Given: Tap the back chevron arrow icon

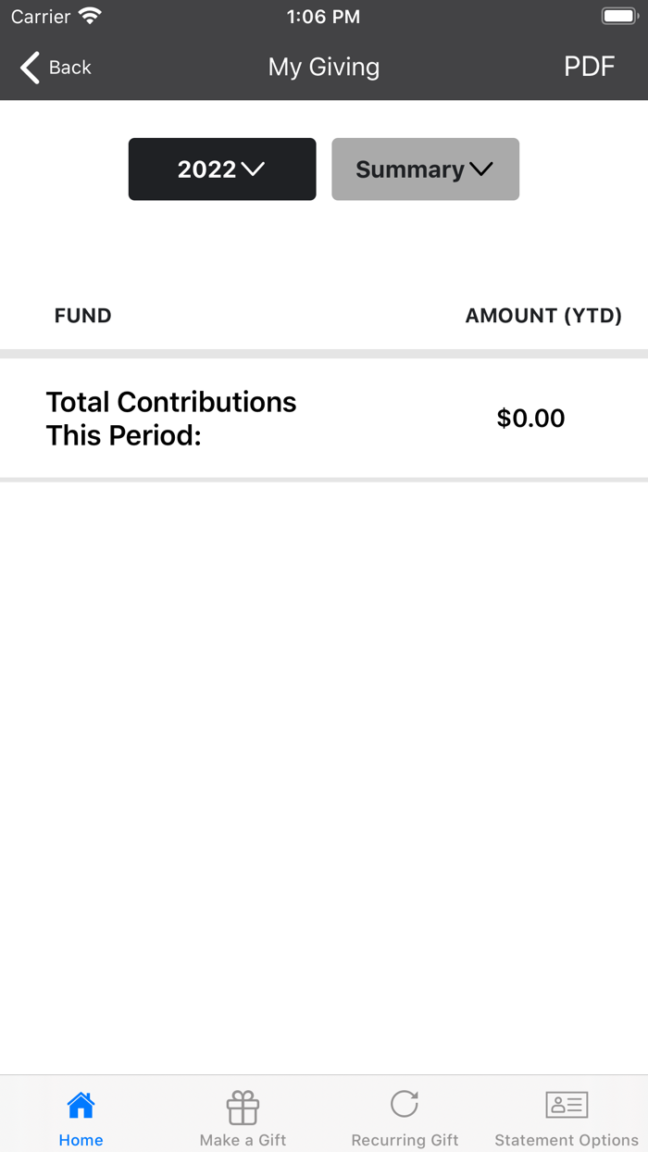Looking at the screenshot, I should 31,68.
